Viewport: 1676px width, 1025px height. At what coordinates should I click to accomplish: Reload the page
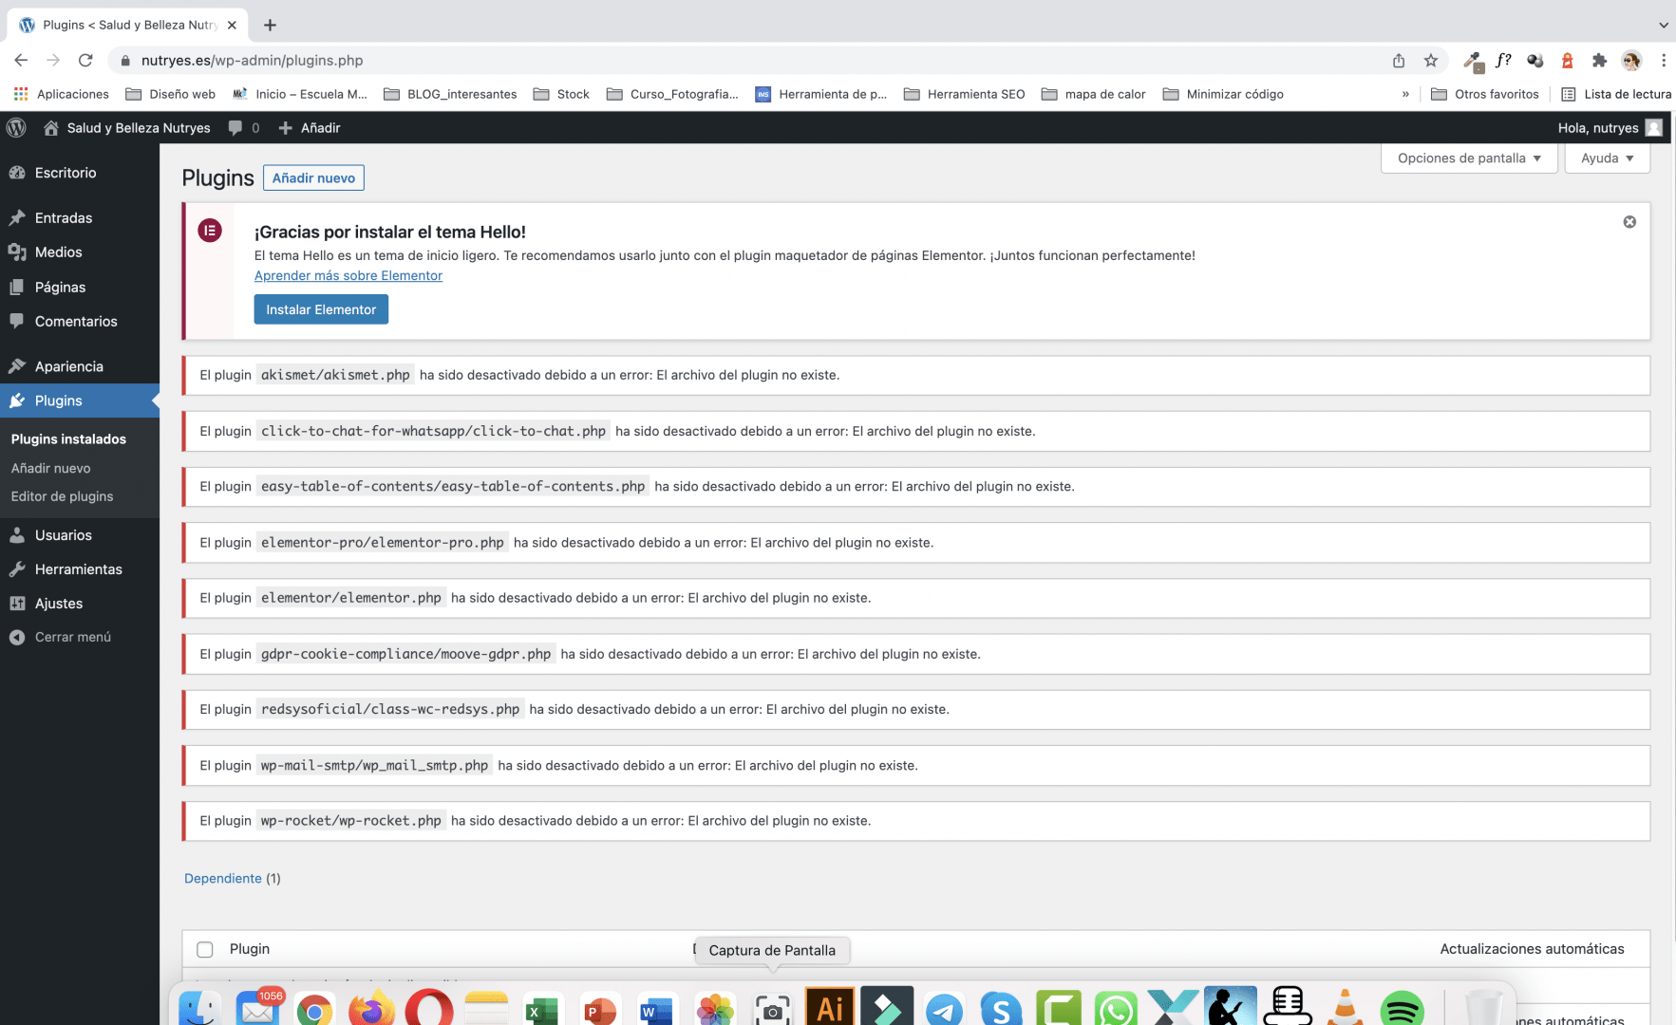tap(85, 61)
